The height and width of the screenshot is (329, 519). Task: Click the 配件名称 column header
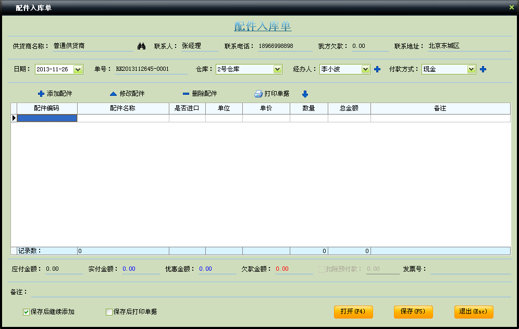pos(123,108)
